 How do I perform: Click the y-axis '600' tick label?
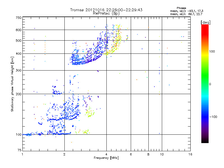point(18,30)
